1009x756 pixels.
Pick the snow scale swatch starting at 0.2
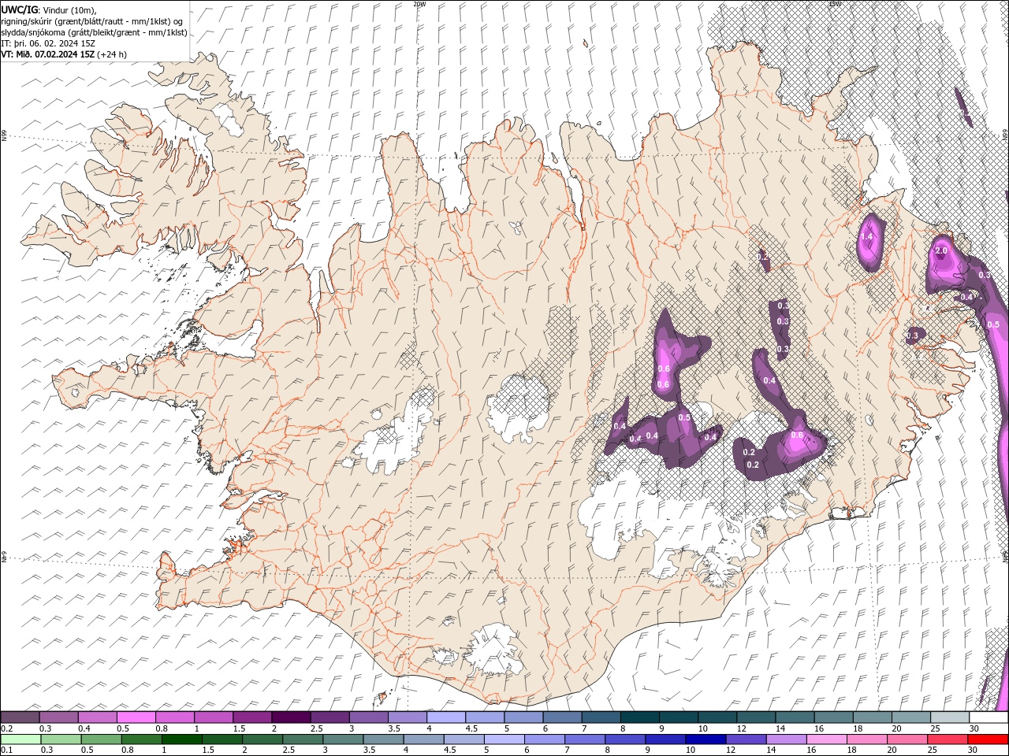coord(20,717)
